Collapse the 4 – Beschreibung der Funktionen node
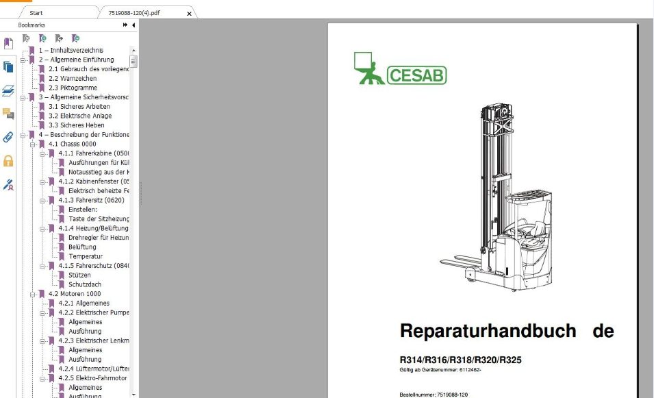 click(x=23, y=135)
